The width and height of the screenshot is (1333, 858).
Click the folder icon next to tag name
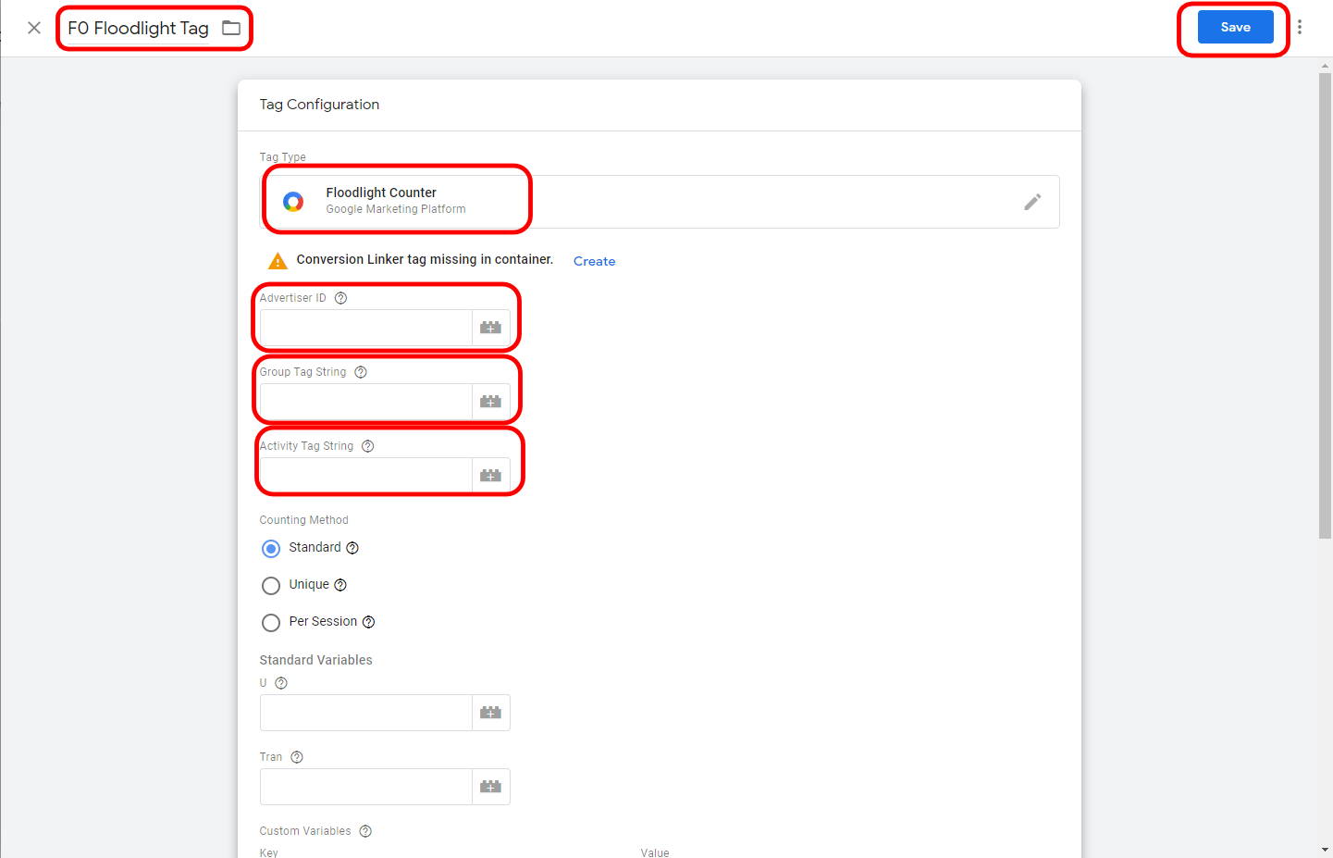(x=231, y=28)
